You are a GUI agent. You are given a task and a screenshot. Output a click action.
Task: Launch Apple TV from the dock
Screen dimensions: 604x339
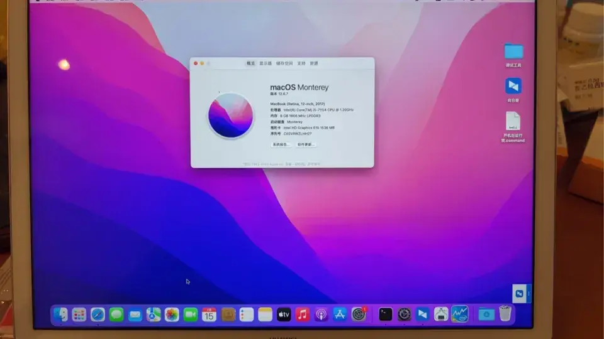tap(284, 315)
